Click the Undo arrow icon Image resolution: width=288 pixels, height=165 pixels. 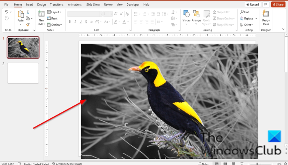tap(7, 13)
